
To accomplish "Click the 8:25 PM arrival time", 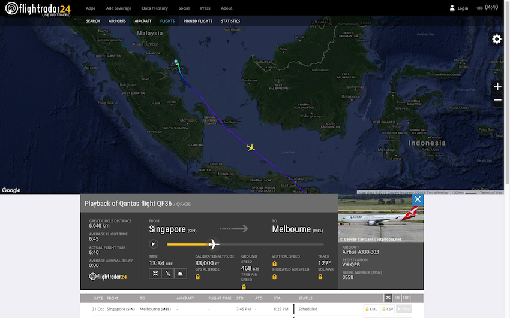I will (x=281, y=309).
